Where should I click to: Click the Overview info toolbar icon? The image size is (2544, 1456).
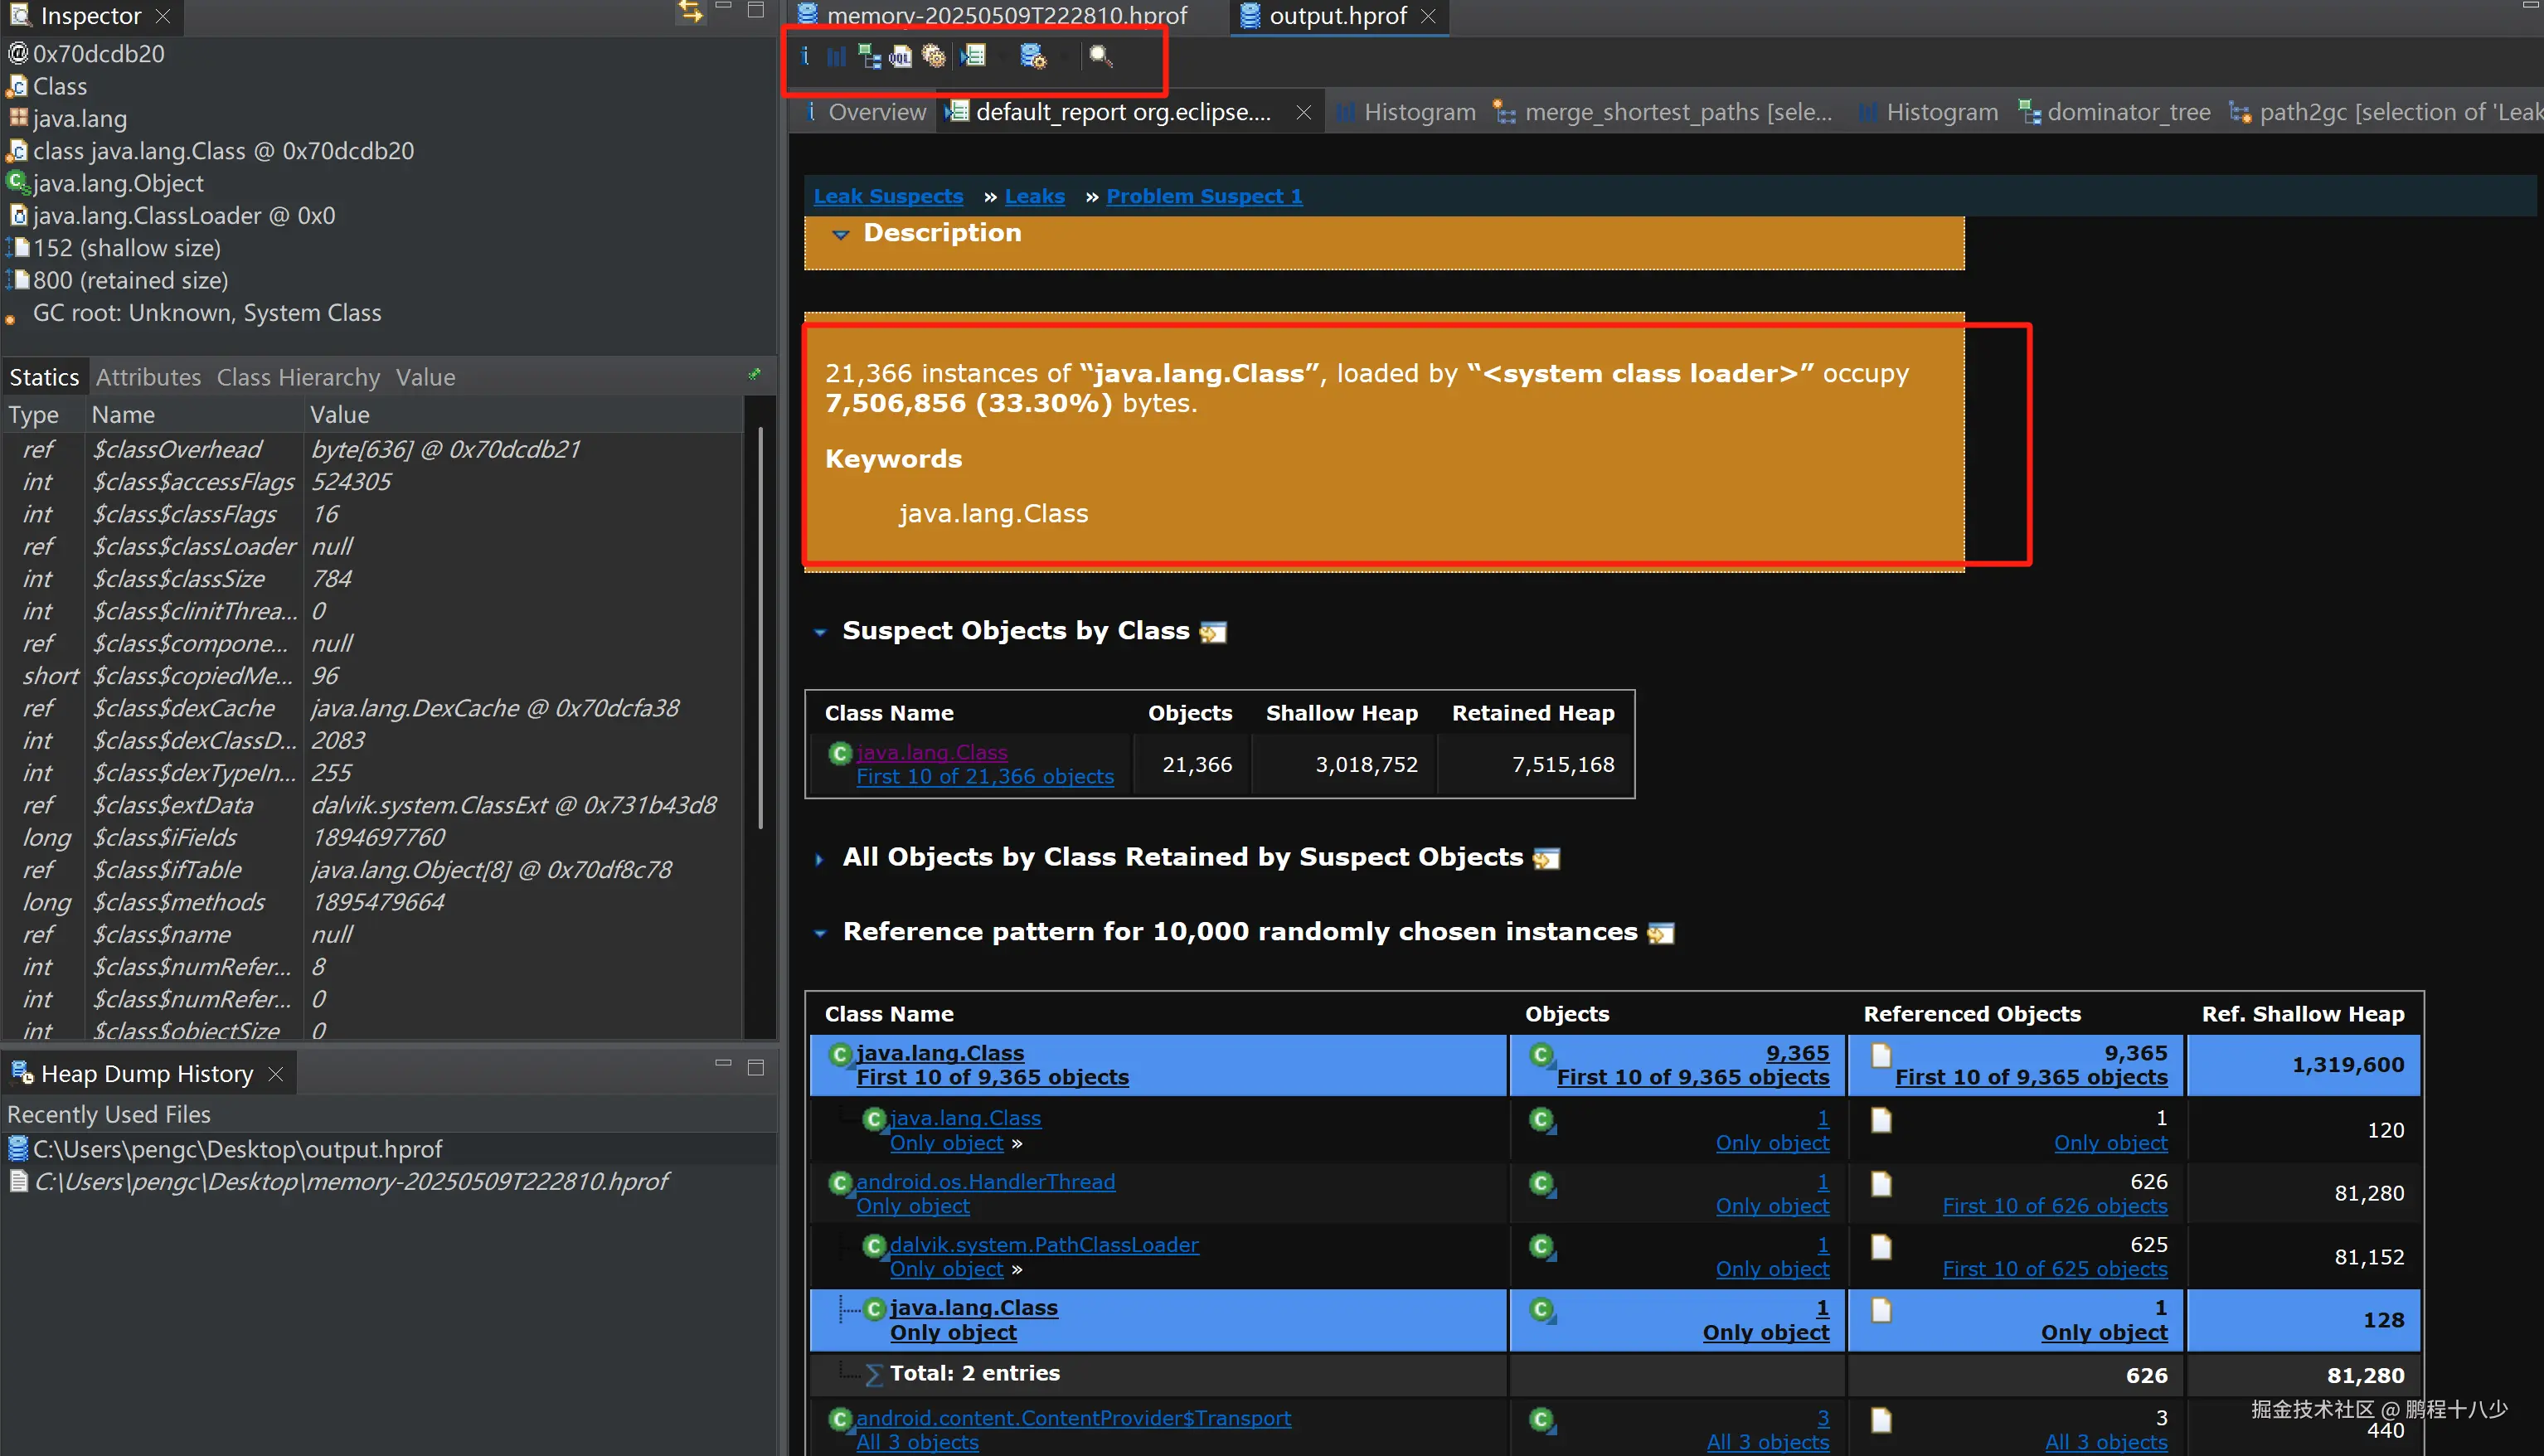tap(805, 56)
